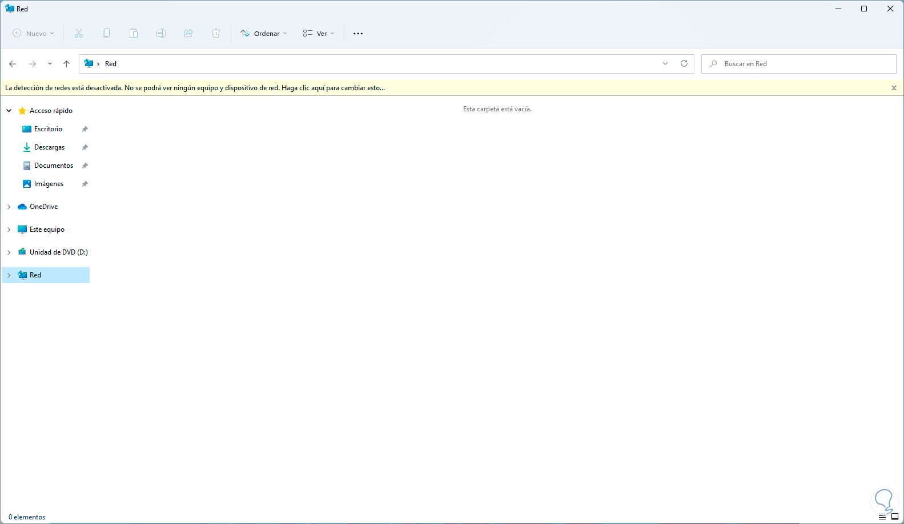Click the pin icon next to Documentos
Viewport: 904px width, 524px height.
[85, 166]
